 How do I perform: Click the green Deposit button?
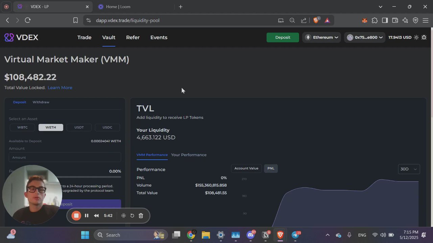pyautogui.click(x=282, y=37)
